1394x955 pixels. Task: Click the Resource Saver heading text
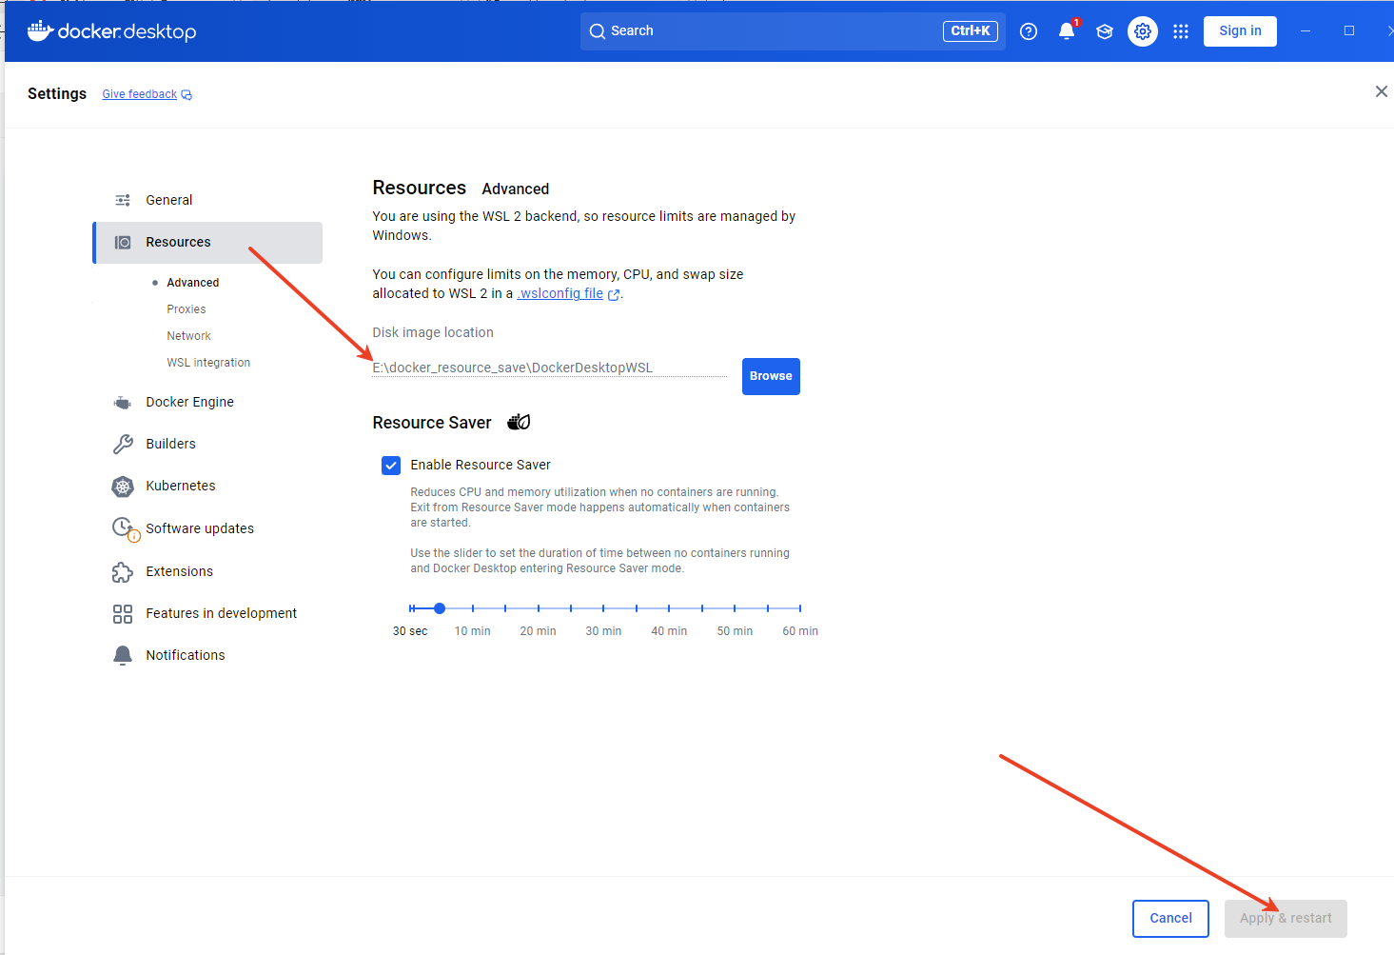432,423
